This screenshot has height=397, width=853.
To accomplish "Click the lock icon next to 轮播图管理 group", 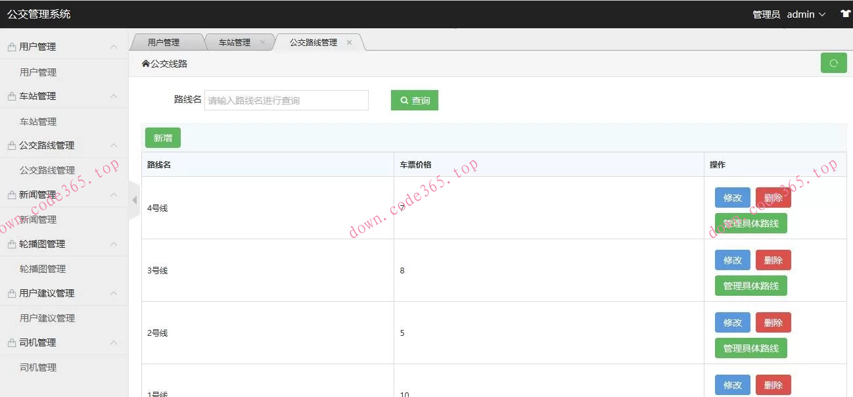I will pyautogui.click(x=11, y=244).
